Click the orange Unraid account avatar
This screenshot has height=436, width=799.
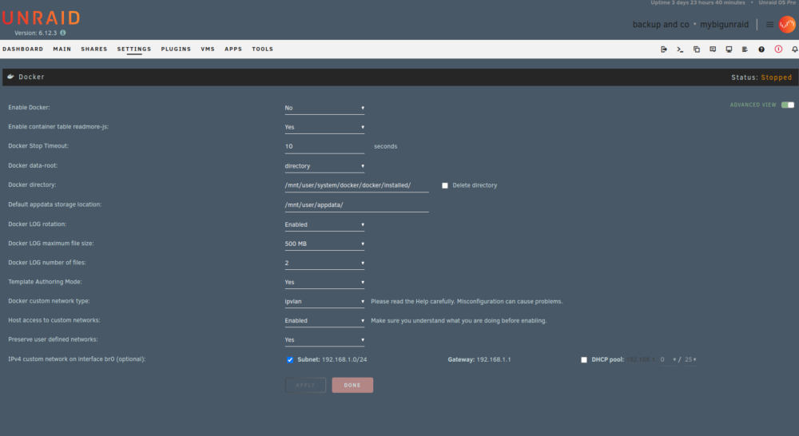(787, 25)
